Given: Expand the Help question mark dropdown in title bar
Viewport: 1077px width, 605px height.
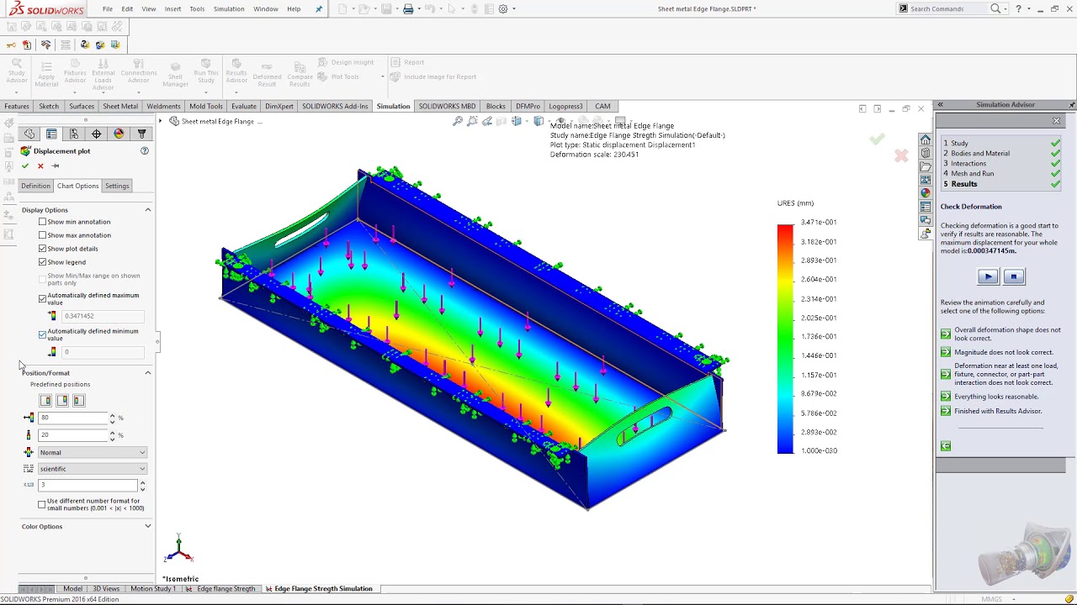Looking at the screenshot, I should (x=1030, y=9).
